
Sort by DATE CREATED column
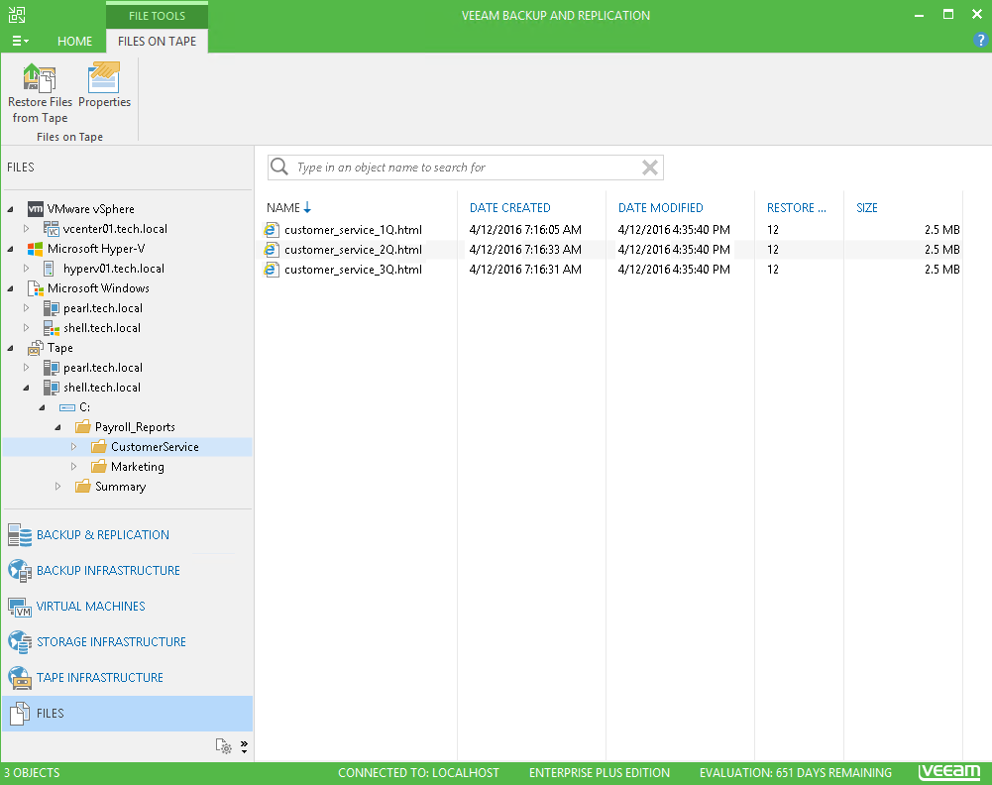[510, 208]
